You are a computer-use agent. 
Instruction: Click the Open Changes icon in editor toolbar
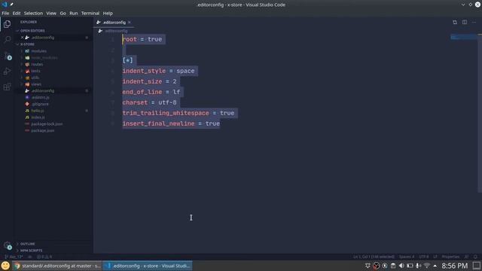[x=455, y=22]
